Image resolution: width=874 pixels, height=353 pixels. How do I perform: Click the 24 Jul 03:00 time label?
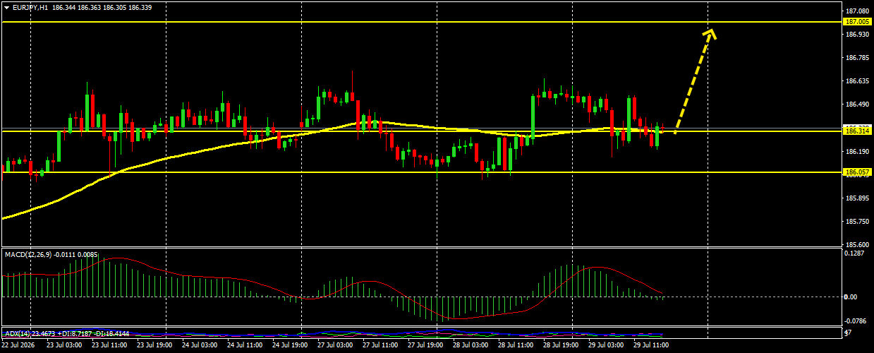[x=200, y=345]
